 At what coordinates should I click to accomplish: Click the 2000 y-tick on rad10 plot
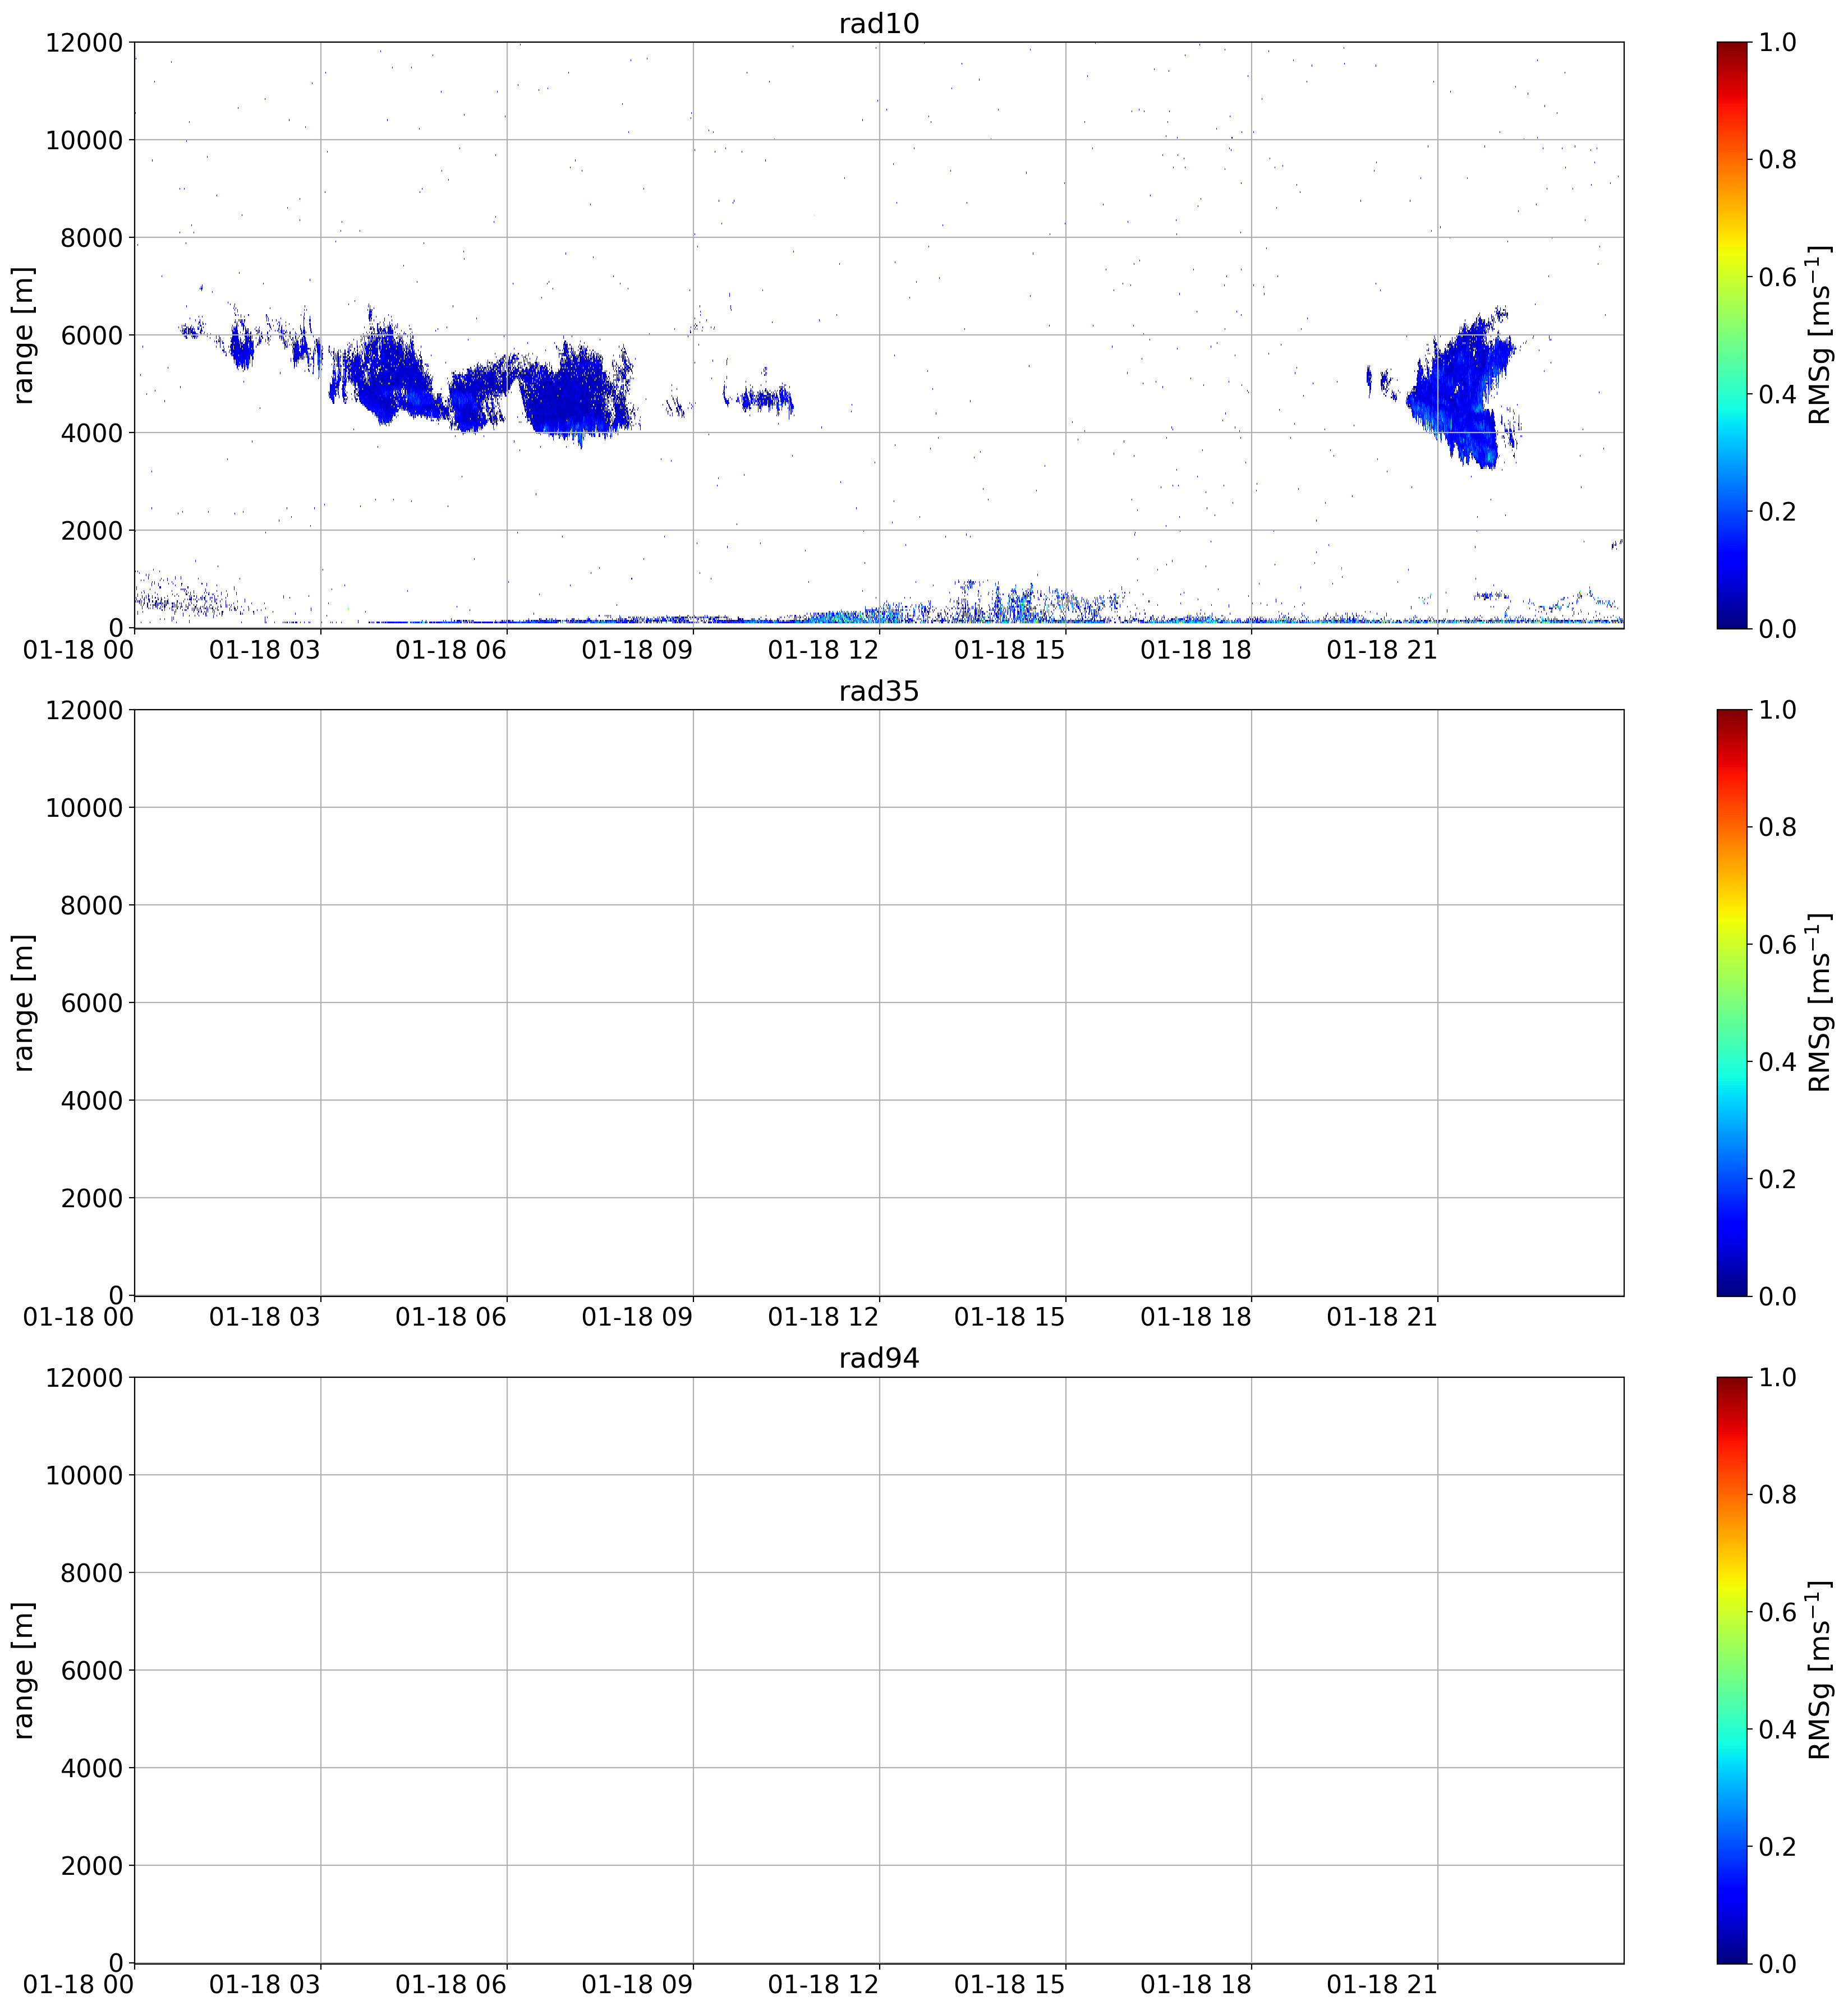pos(92,530)
